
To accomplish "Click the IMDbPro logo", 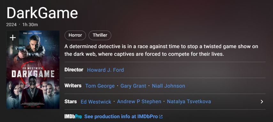I will pos(73,117).
